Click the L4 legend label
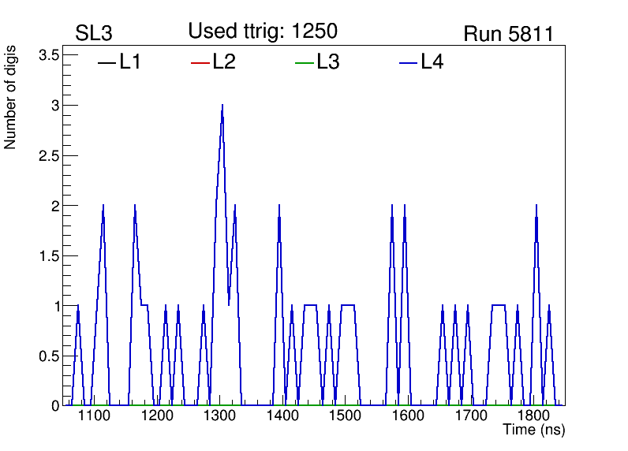Image resolution: width=628 pixels, height=451 pixels. (432, 62)
